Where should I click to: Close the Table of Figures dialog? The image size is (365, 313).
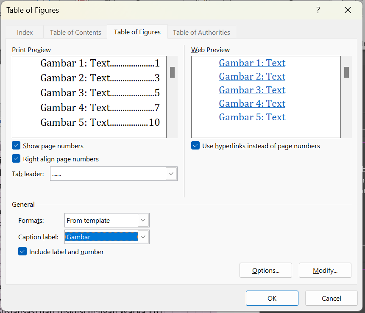click(348, 10)
